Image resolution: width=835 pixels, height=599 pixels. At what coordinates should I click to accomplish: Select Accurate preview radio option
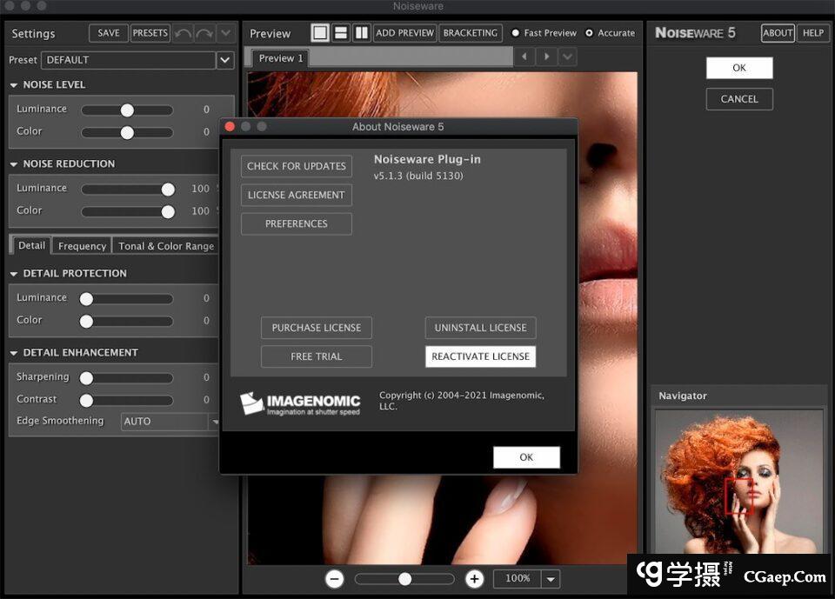tap(590, 33)
